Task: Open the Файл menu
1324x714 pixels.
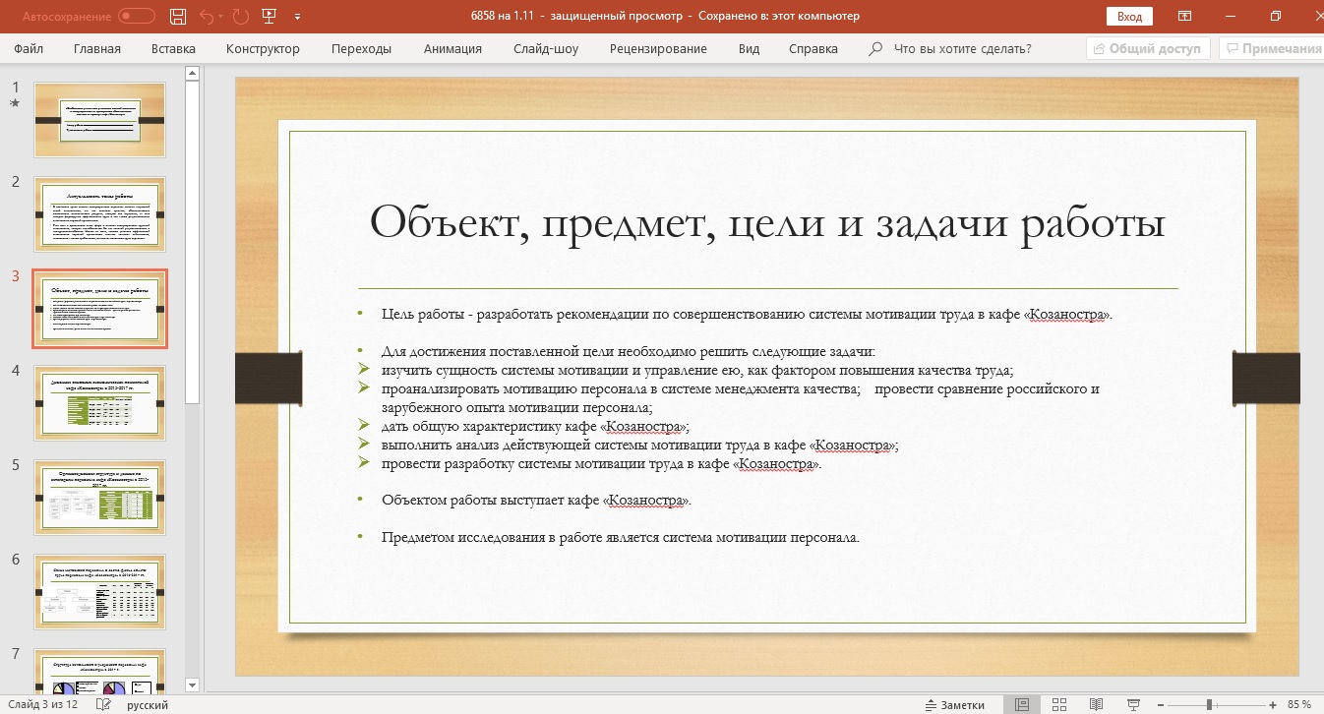Action: click(29, 48)
